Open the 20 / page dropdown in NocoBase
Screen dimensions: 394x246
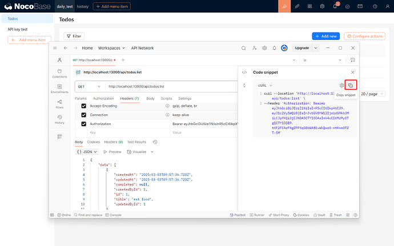tap(372, 94)
